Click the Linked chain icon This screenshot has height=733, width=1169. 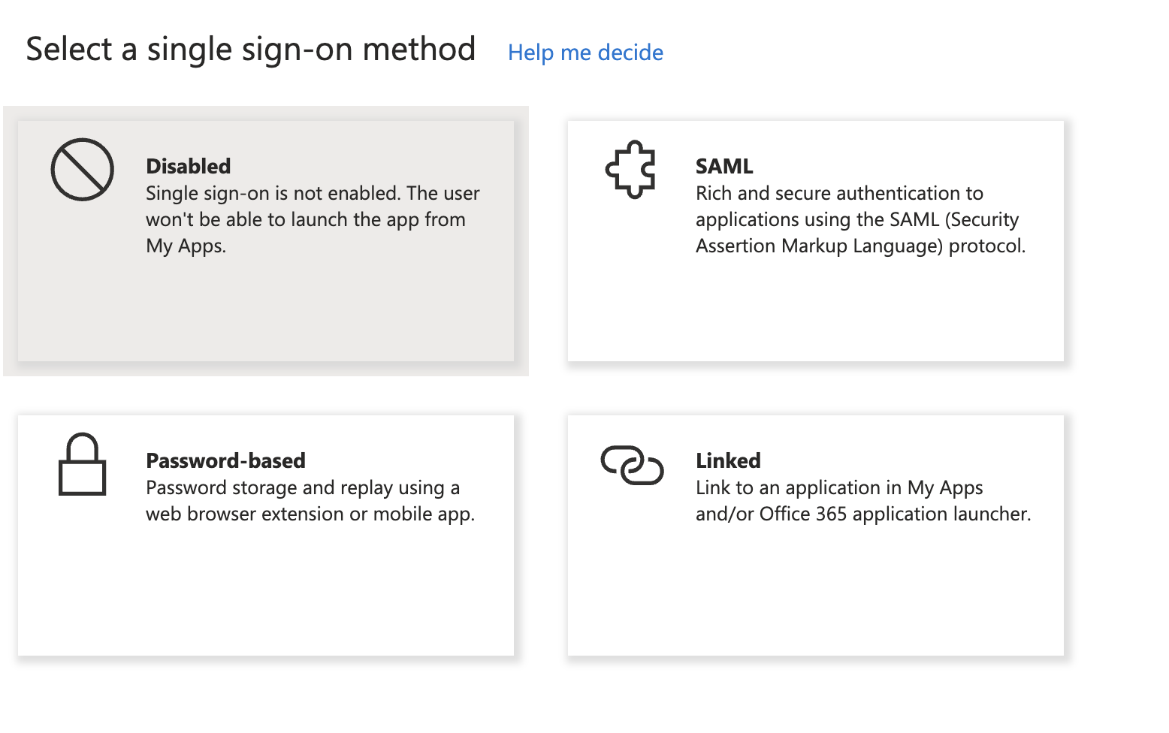(x=632, y=465)
